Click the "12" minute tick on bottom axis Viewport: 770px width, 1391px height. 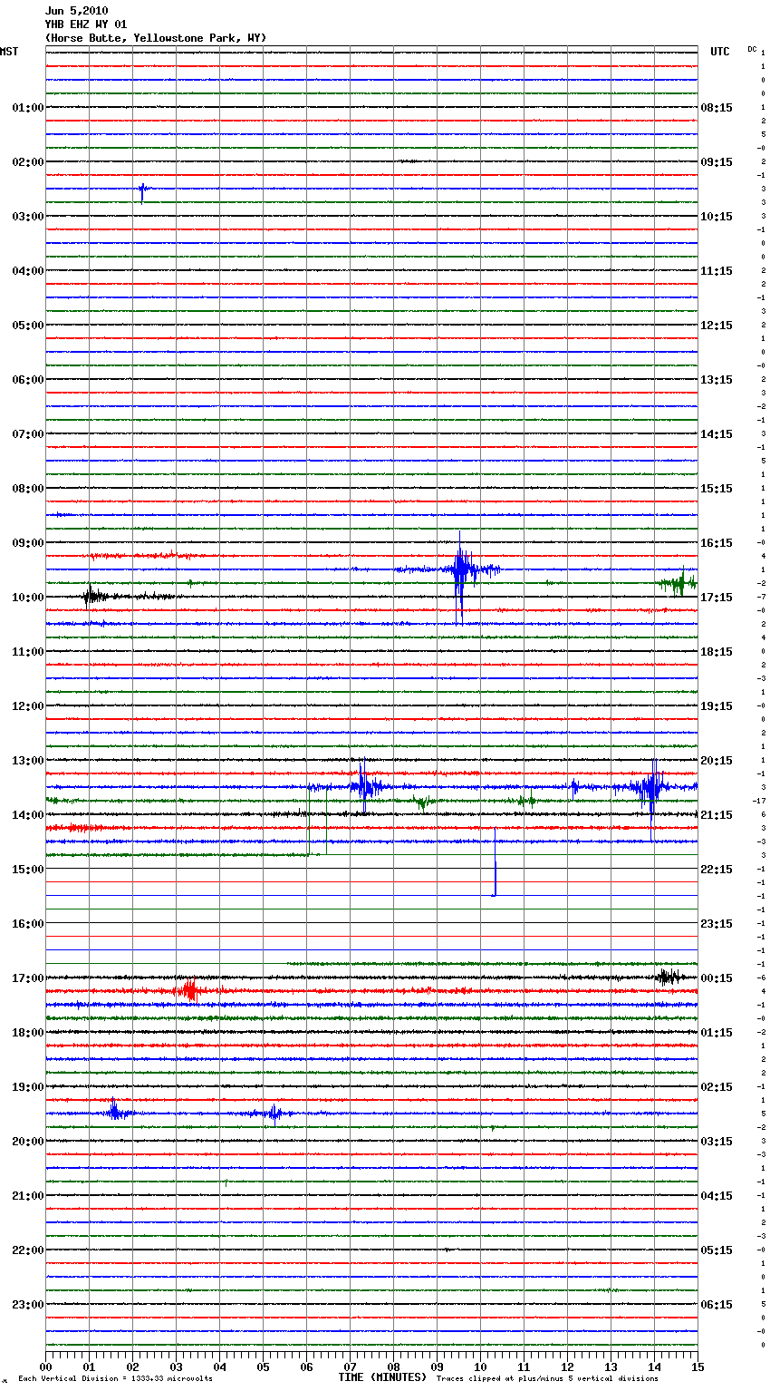567,1366
